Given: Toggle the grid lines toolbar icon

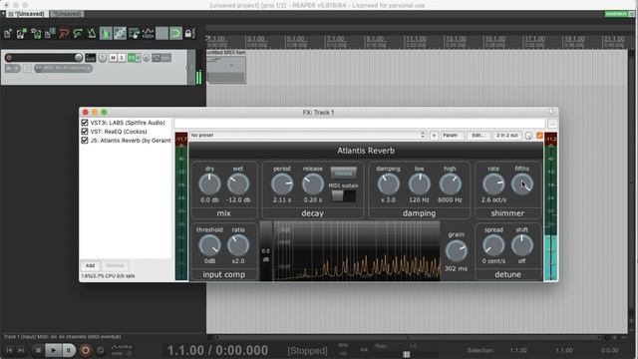Looking at the screenshot, I should coord(161,33).
